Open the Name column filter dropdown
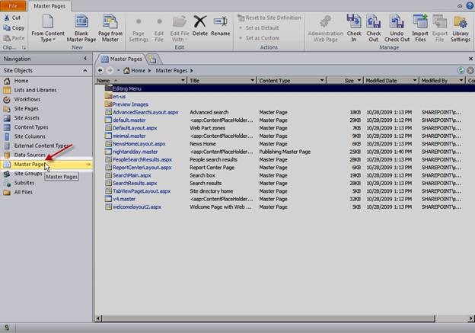The height and width of the screenshot is (333, 475). click(183, 80)
